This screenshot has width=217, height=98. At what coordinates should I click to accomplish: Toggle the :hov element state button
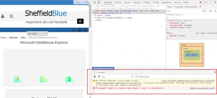tap(204, 11)
